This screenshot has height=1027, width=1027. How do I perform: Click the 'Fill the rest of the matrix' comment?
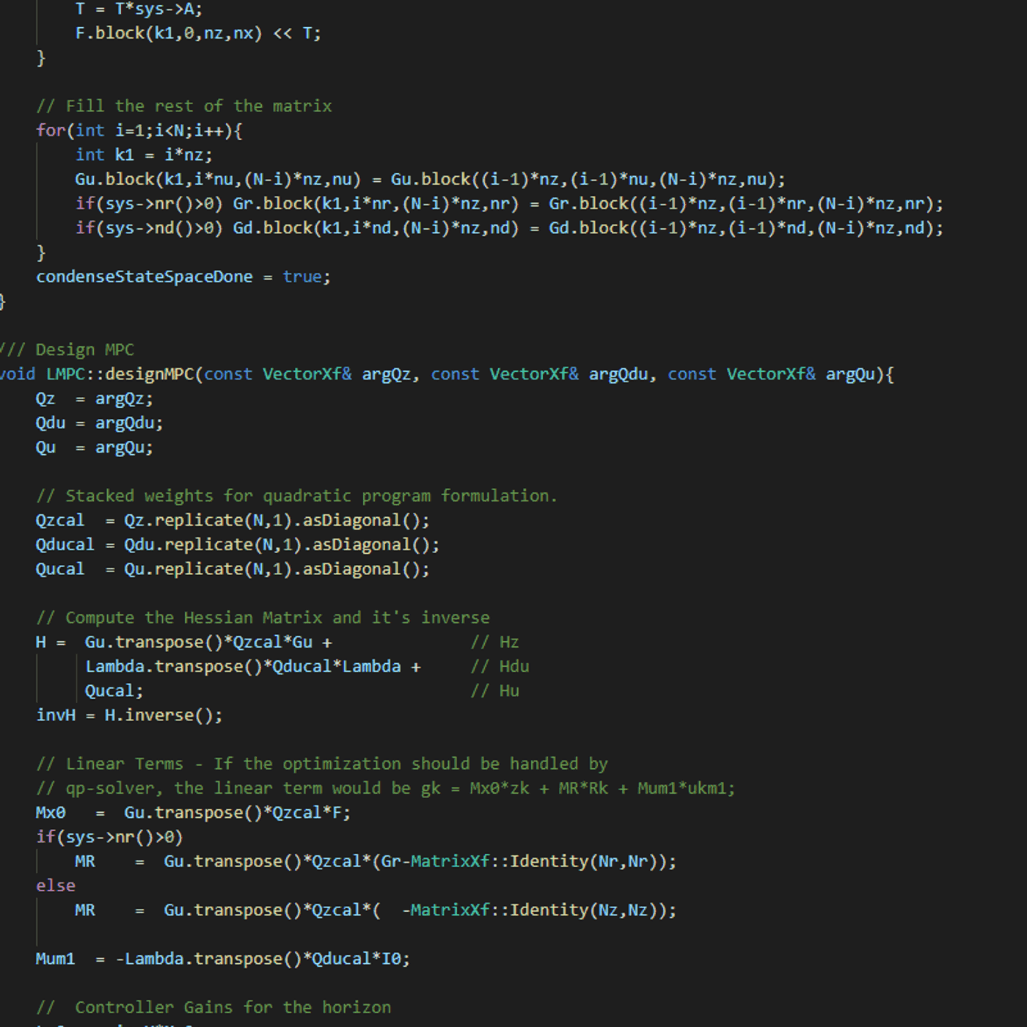183,106
